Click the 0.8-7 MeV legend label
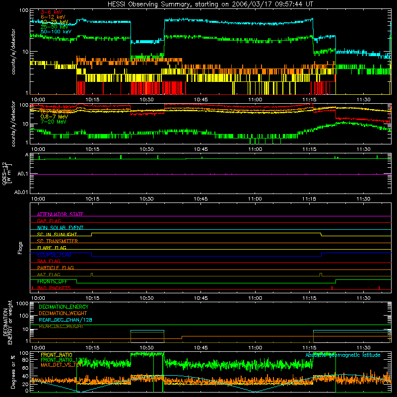This screenshot has width=397, height=397. click(x=54, y=117)
